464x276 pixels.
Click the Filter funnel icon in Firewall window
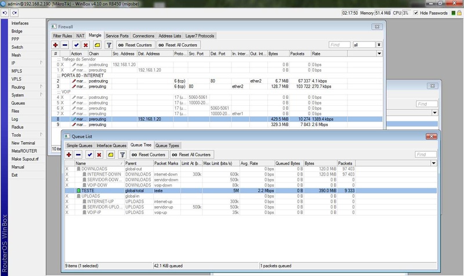tap(108, 45)
